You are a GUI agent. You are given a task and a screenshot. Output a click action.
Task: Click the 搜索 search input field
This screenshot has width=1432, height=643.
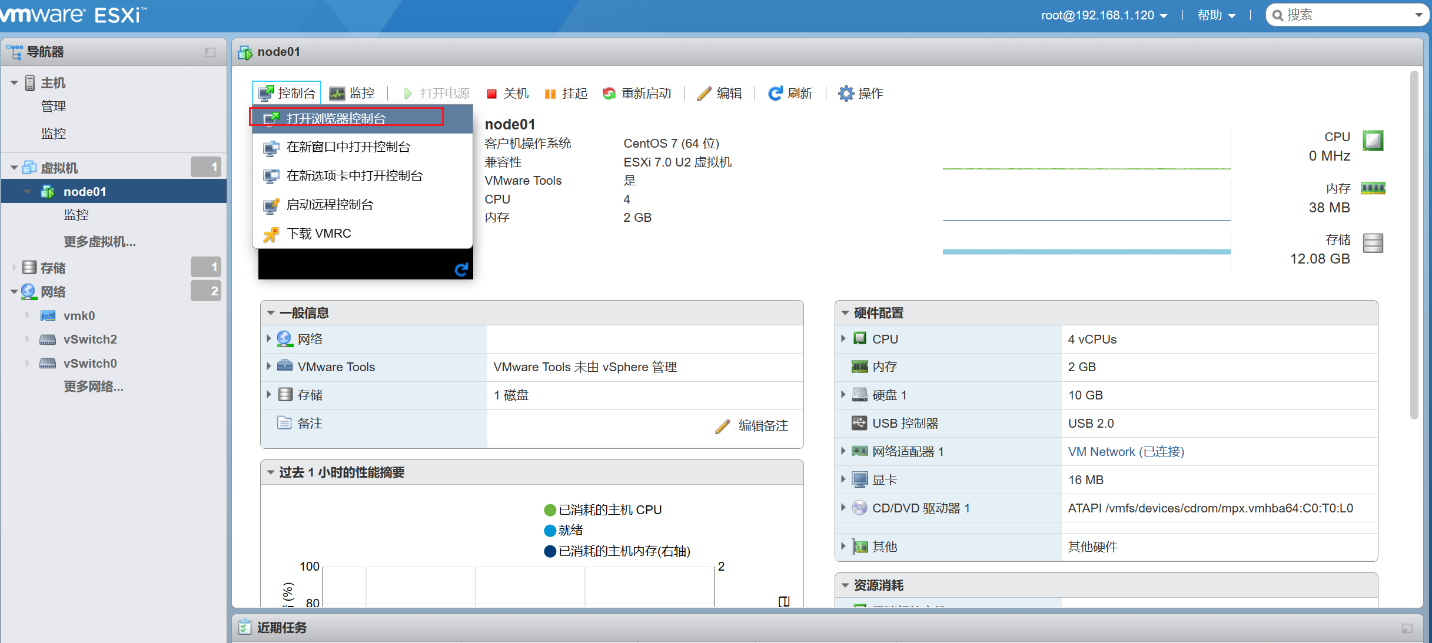[1345, 15]
